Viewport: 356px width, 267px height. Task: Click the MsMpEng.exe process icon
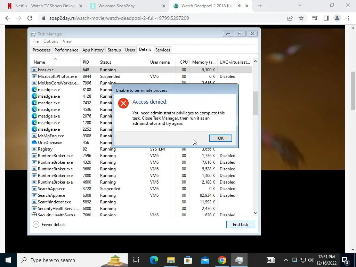coord(34,136)
